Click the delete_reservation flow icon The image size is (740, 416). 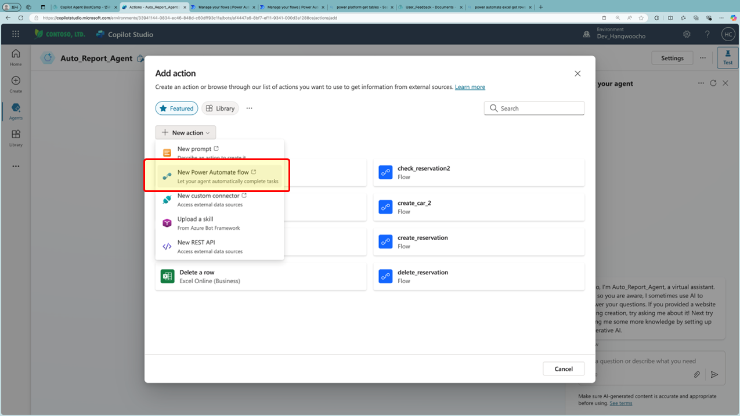(x=385, y=276)
